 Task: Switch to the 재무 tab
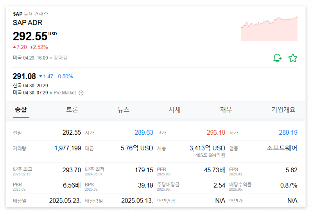click(x=226, y=110)
